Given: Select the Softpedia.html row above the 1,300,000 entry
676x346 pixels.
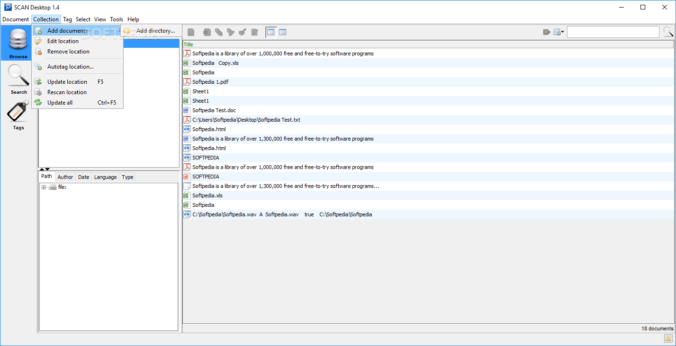Looking at the screenshot, I should (428, 129).
